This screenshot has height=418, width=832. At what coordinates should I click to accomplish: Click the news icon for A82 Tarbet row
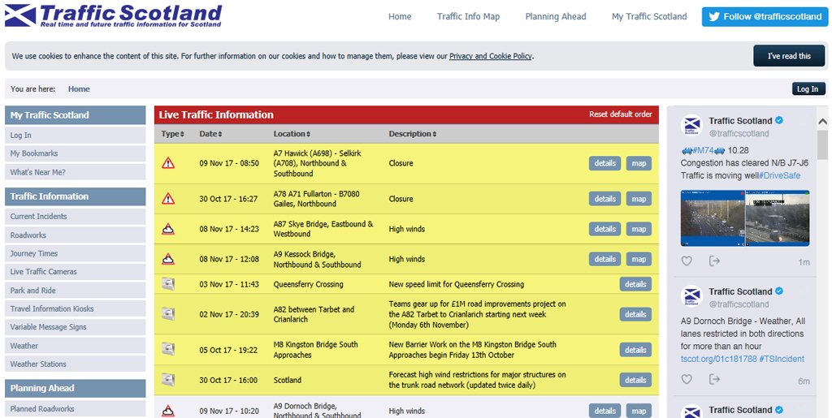[x=168, y=314]
